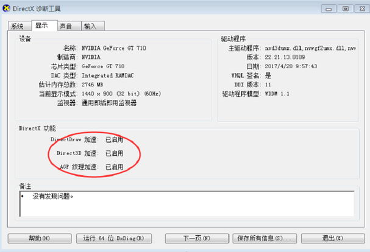Run 64-bit DxDiag button
The height and width of the screenshot is (252, 370).
[114, 239]
